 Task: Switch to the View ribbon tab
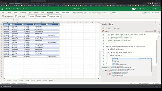click(43, 12)
